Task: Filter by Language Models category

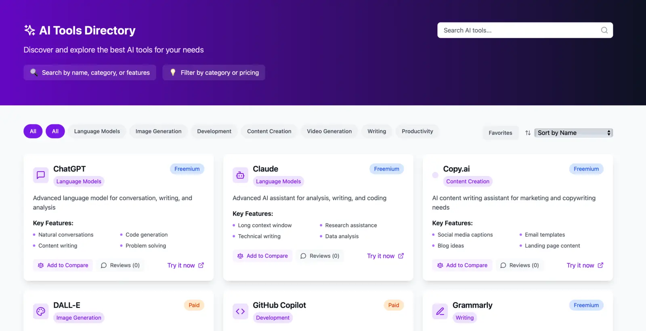Action: click(x=97, y=131)
